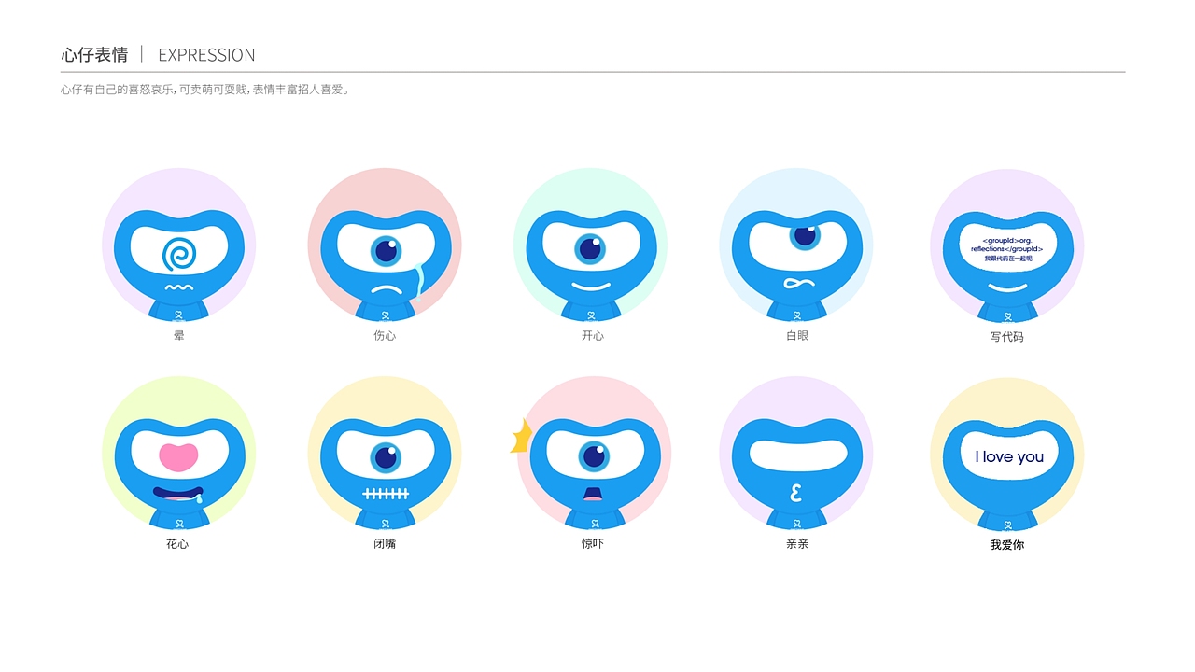Click the 晕 caption label

(179, 335)
